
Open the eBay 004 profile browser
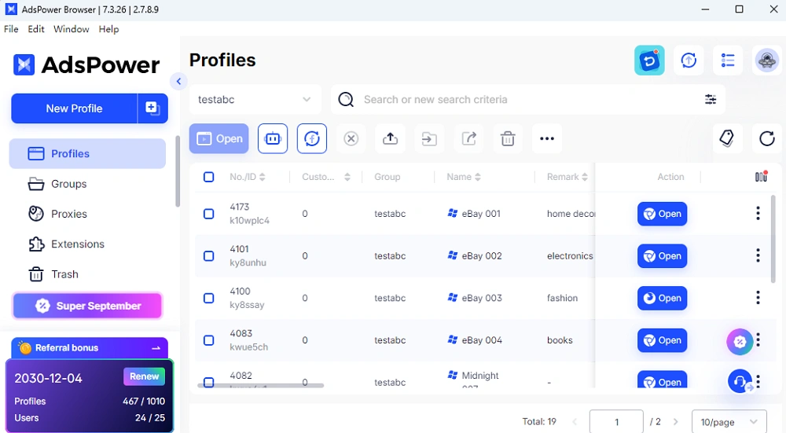pos(662,339)
